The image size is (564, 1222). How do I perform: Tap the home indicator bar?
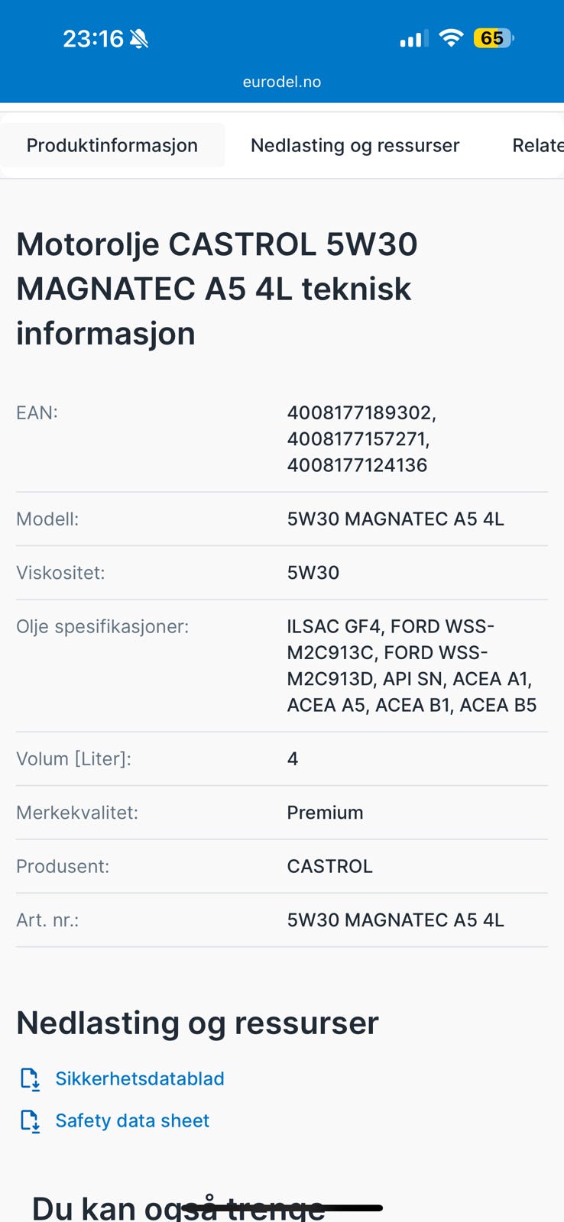coord(283,1207)
